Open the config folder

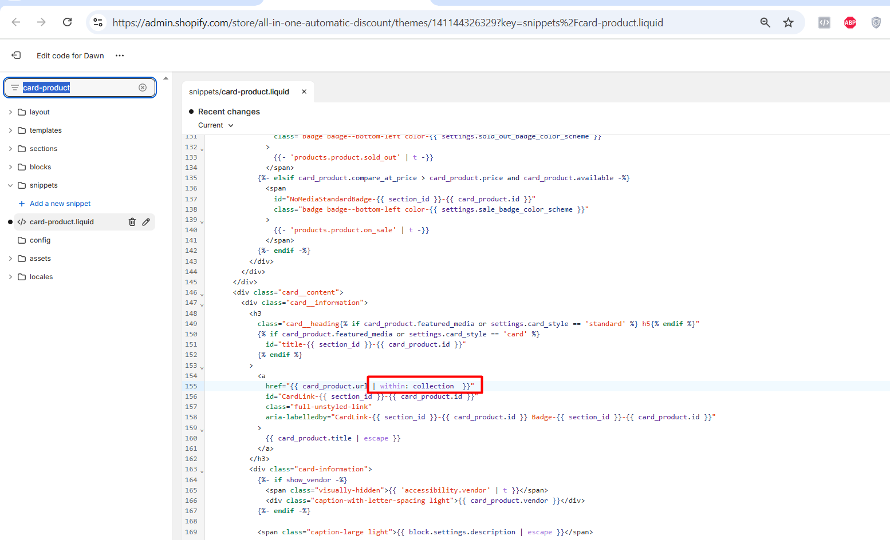40,240
